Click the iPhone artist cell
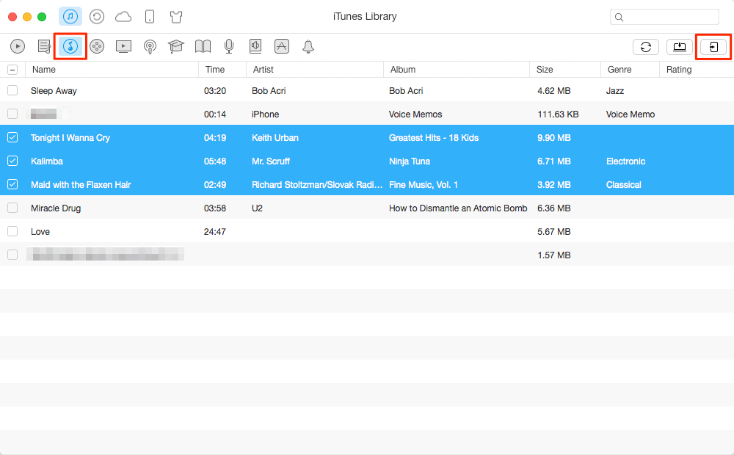 click(x=265, y=114)
